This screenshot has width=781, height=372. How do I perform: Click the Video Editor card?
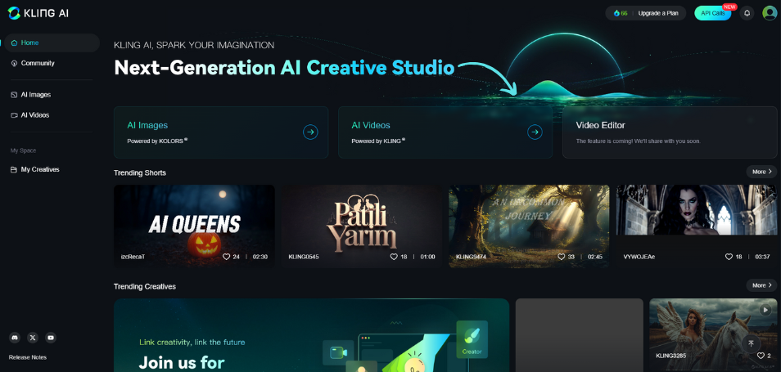click(670, 132)
